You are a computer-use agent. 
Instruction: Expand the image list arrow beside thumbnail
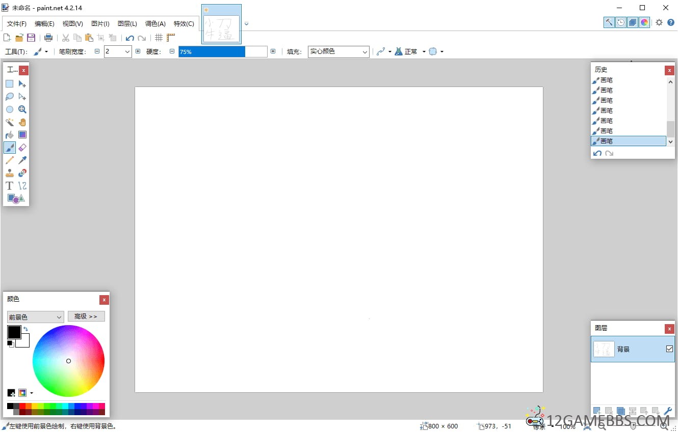(x=247, y=23)
